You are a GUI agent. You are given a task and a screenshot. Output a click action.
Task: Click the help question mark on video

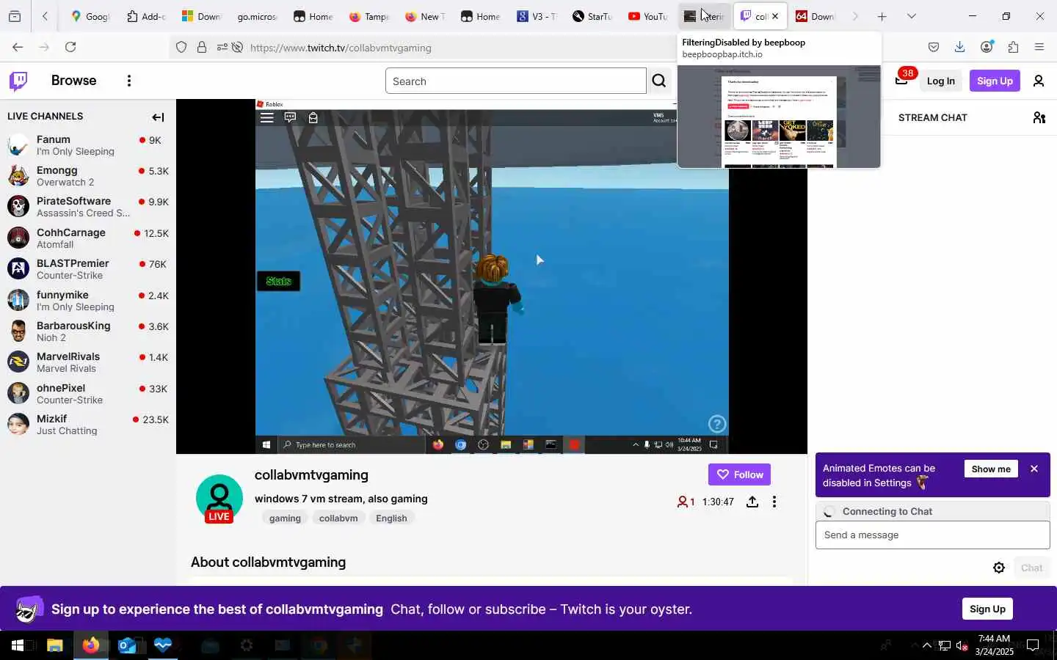717,424
